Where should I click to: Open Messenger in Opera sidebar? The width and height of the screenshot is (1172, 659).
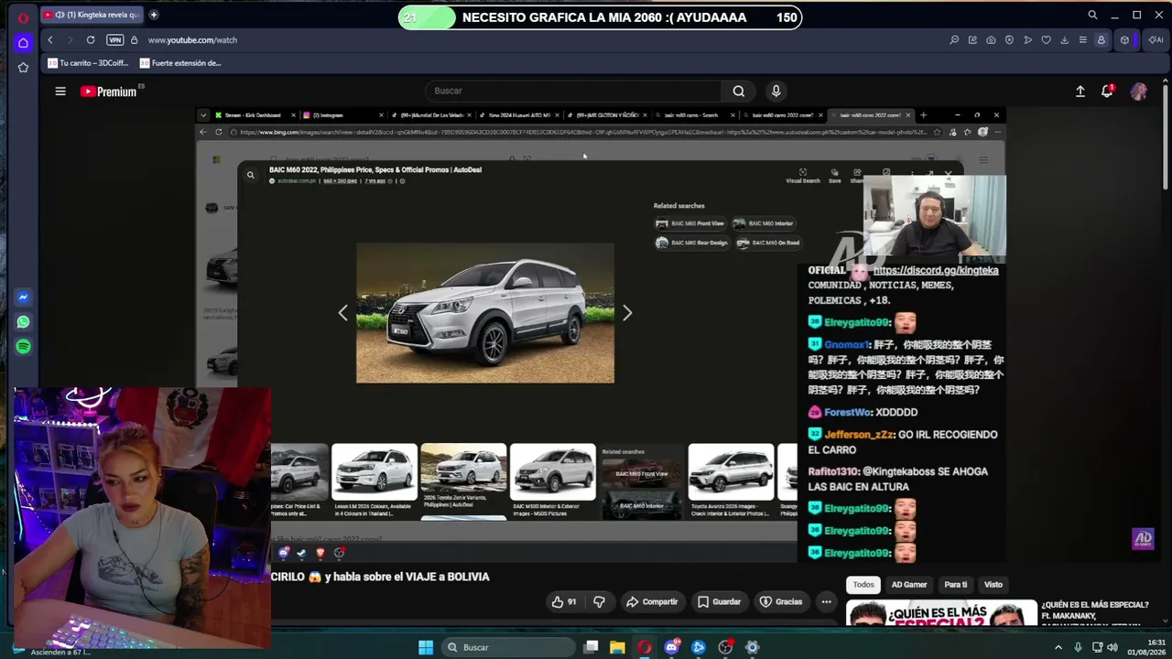tap(23, 297)
